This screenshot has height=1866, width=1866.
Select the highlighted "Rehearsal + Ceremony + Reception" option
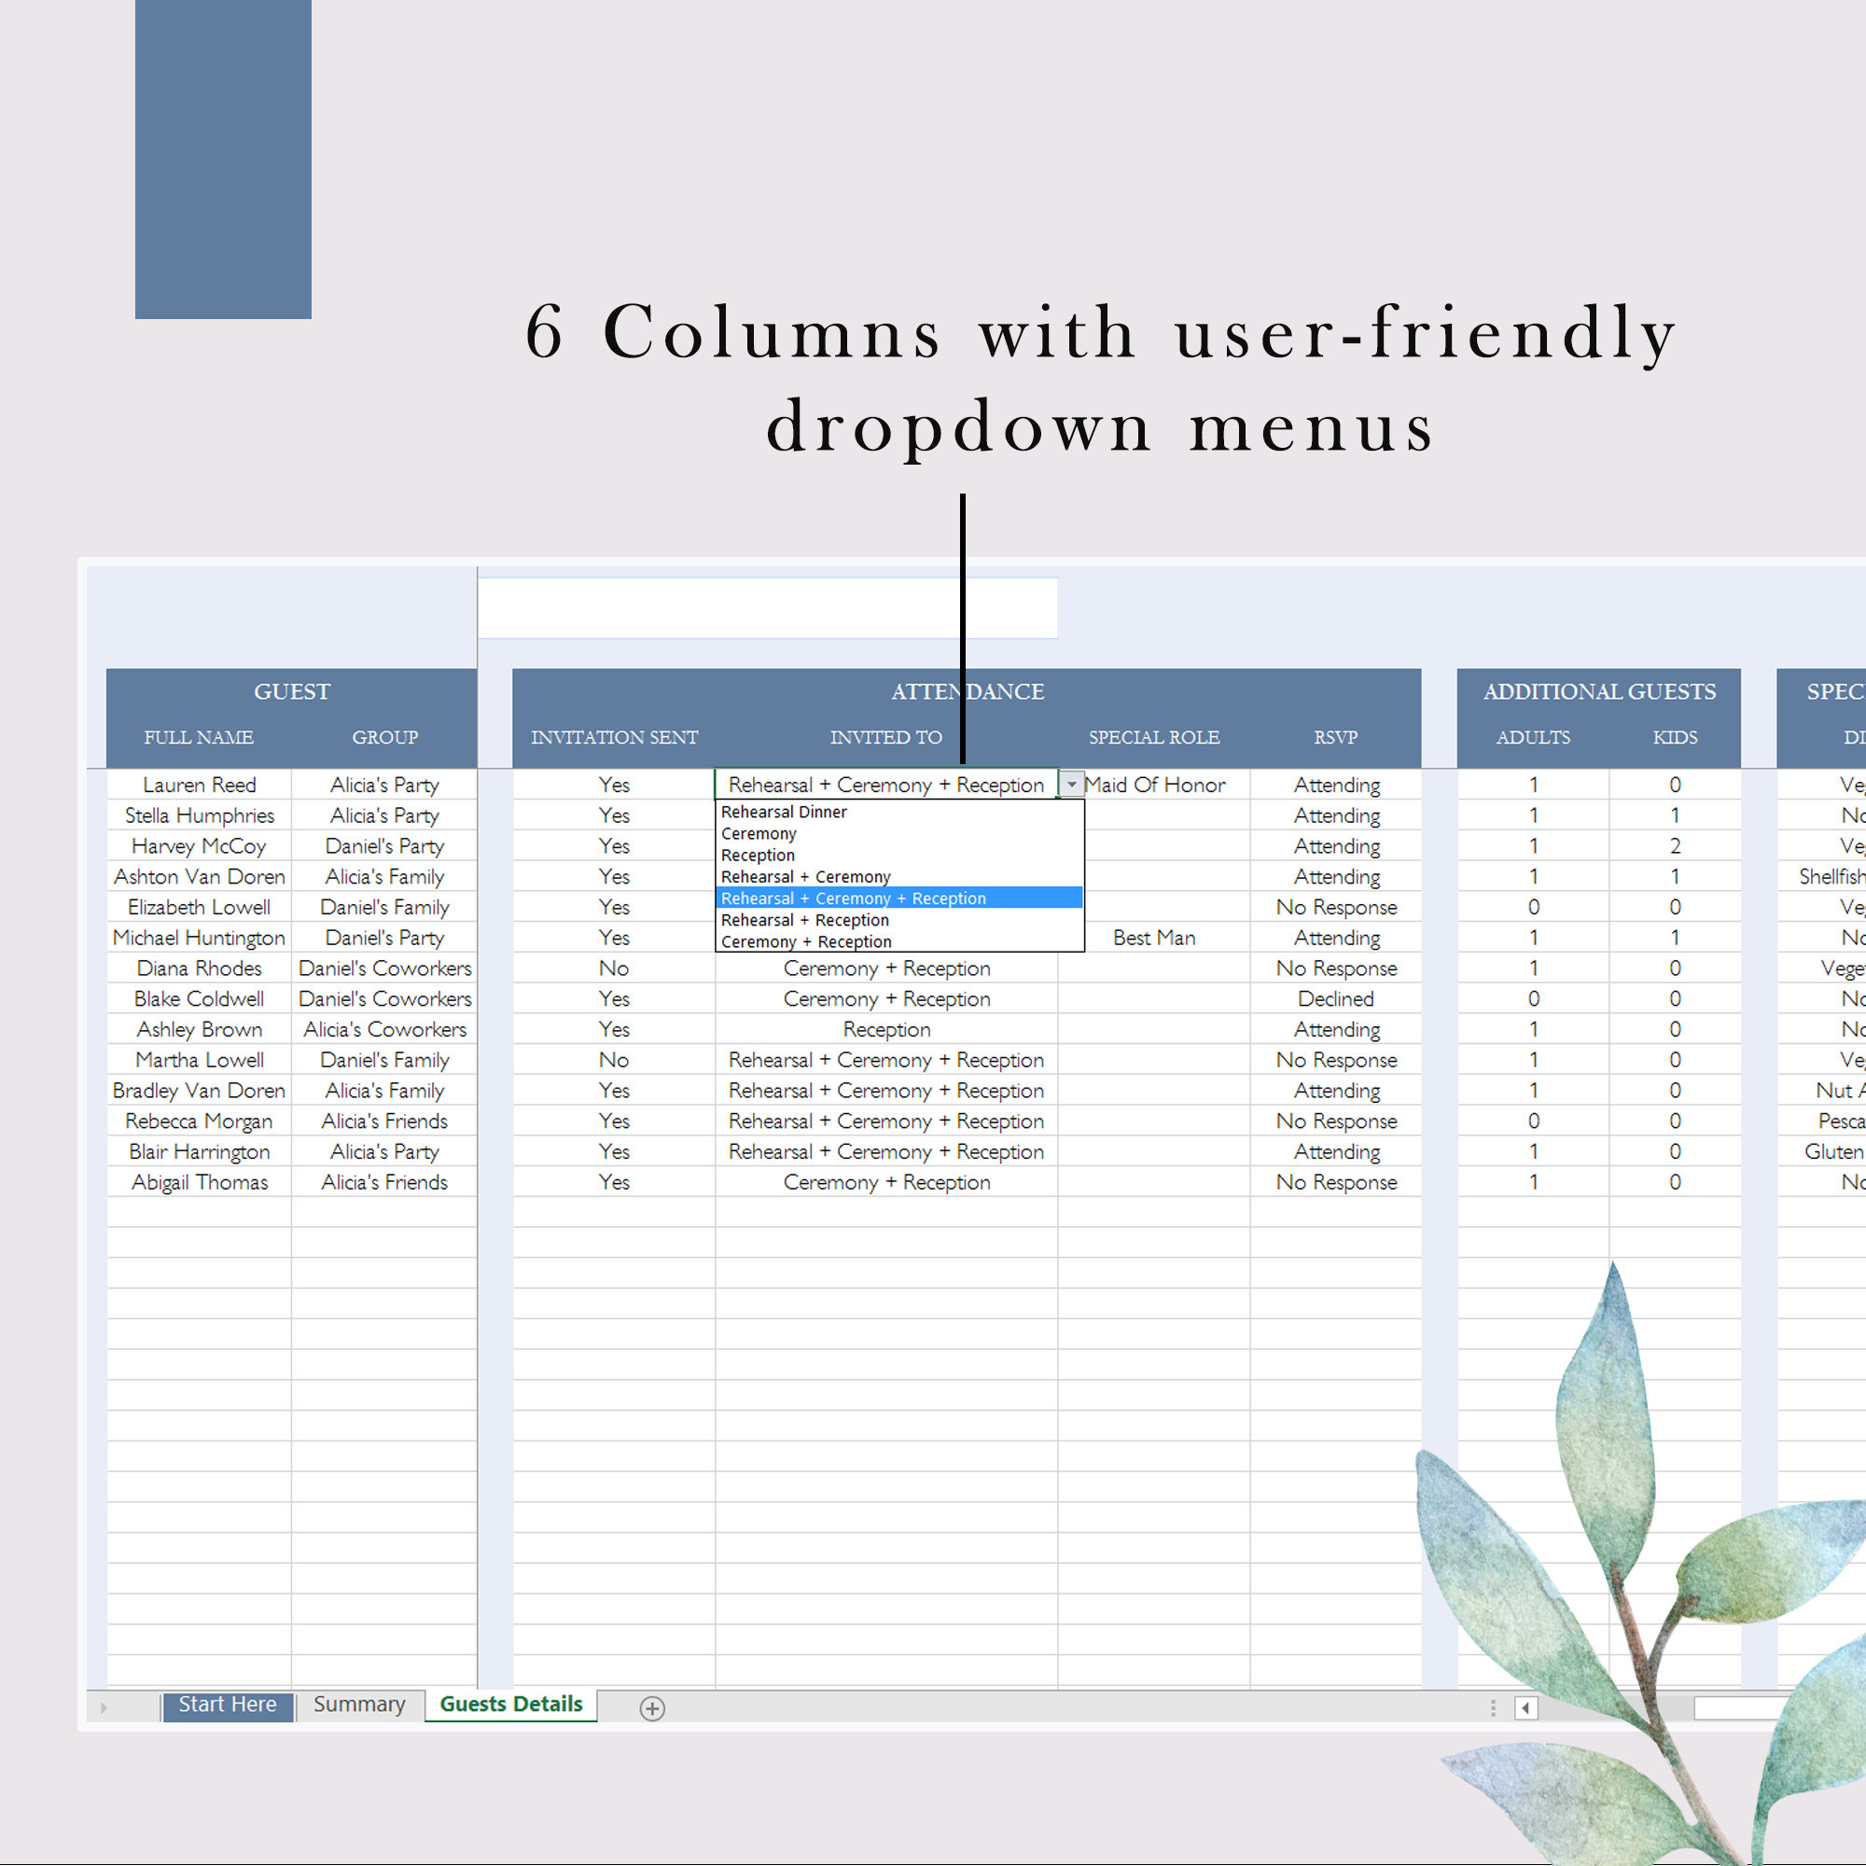[852, 898]
